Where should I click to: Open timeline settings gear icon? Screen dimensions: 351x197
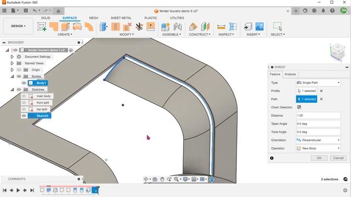345,190
